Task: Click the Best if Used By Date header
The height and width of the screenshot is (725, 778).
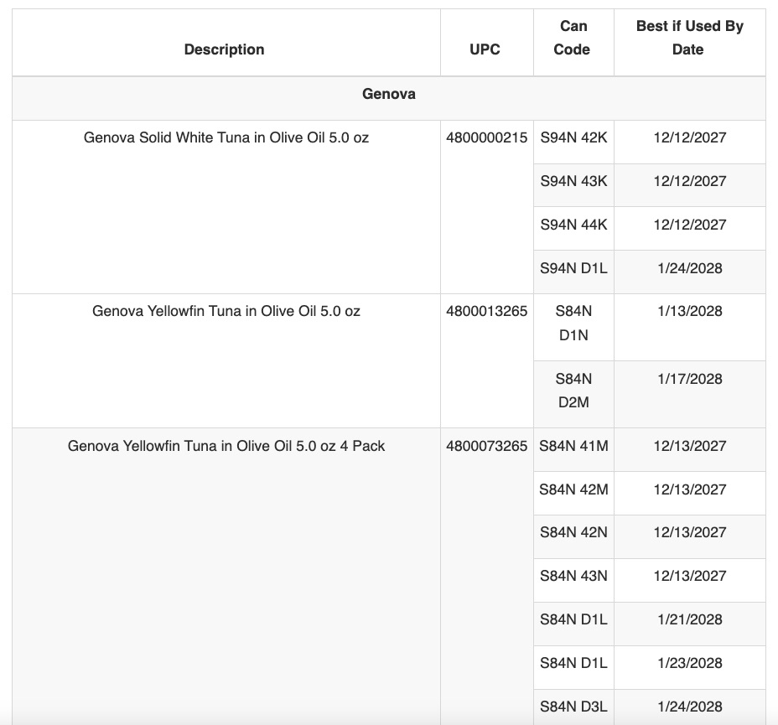Action: [x=690, y=38]
